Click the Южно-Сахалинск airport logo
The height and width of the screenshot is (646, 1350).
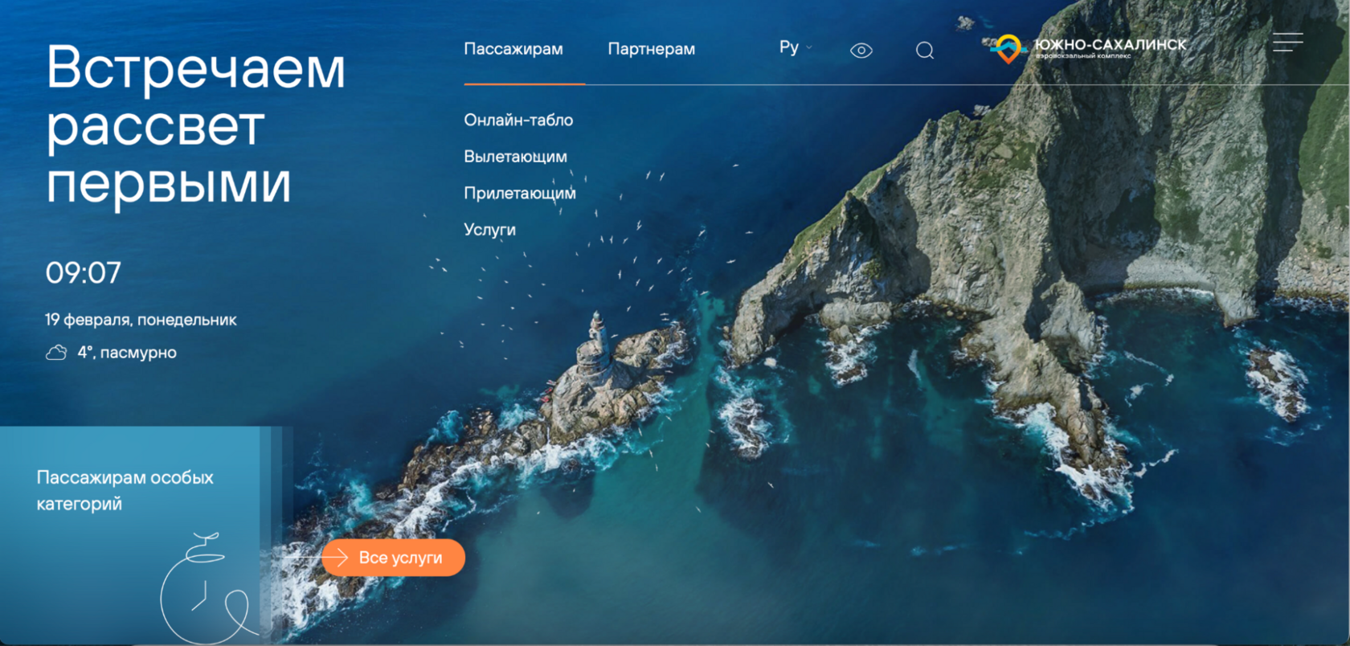[1089, 49]
